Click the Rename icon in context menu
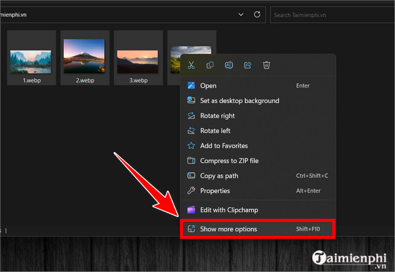The height and width of the screenshot is (272, 395). 229,65
